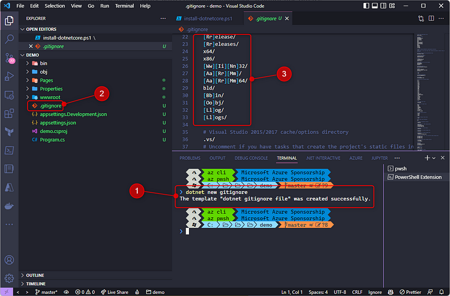Toggle primary sidebar layout button in title bar

(x=367, y=6)
